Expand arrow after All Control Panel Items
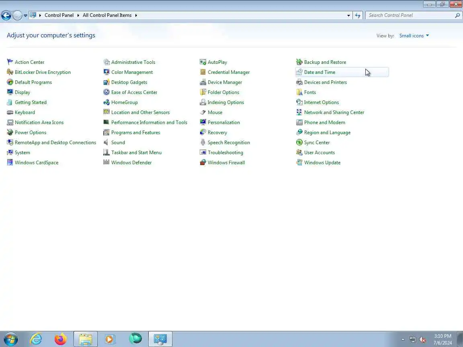463x347 pixels. point(136,15)
